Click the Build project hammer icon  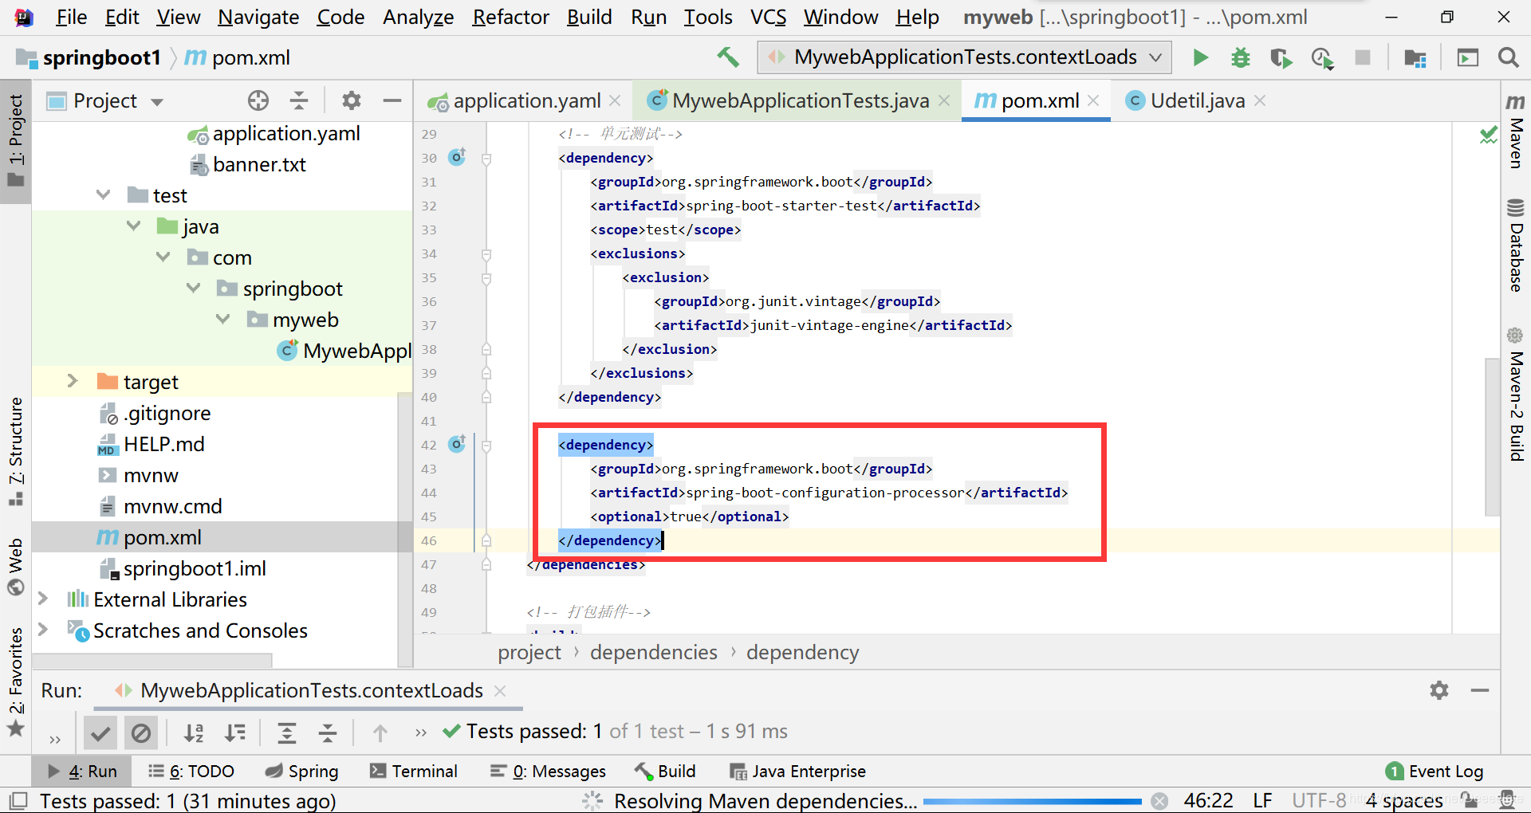coord(727,57)
